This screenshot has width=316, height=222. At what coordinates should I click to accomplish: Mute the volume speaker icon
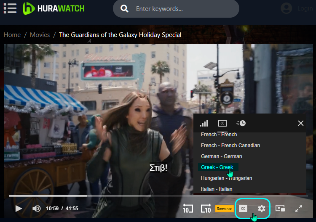(x=37, y=209)
